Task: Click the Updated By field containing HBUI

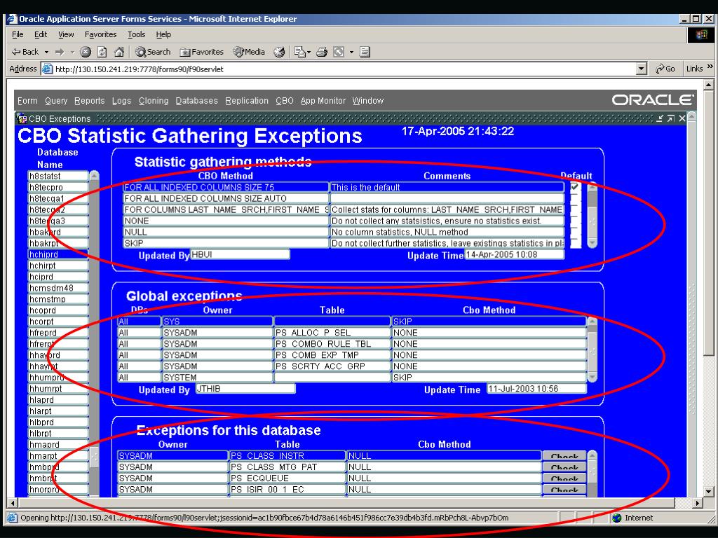Action: click(240, 254)
